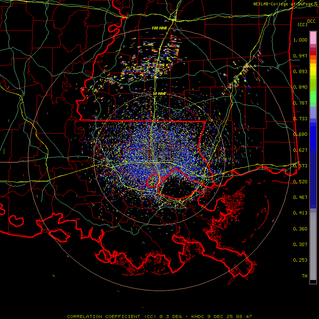Click the 0.360 legend value
This screenshot has height=319, width=319.
300,229
